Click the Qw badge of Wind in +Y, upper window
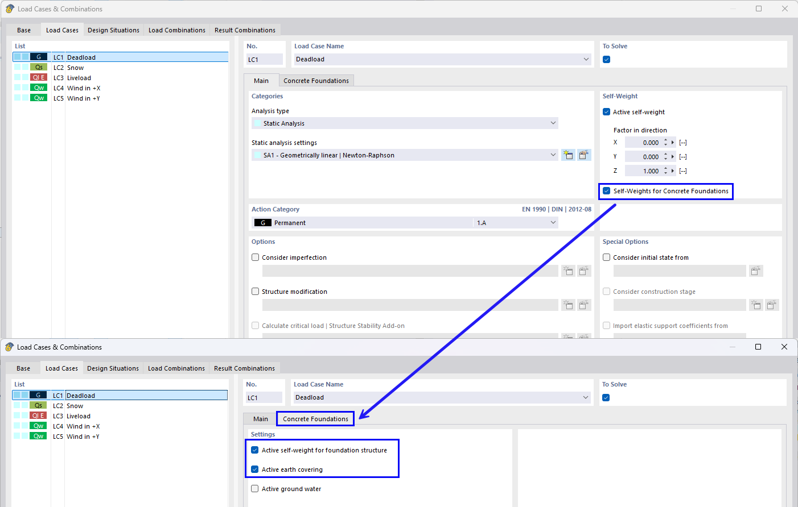The image size is (798, 507). click(39, 98)
